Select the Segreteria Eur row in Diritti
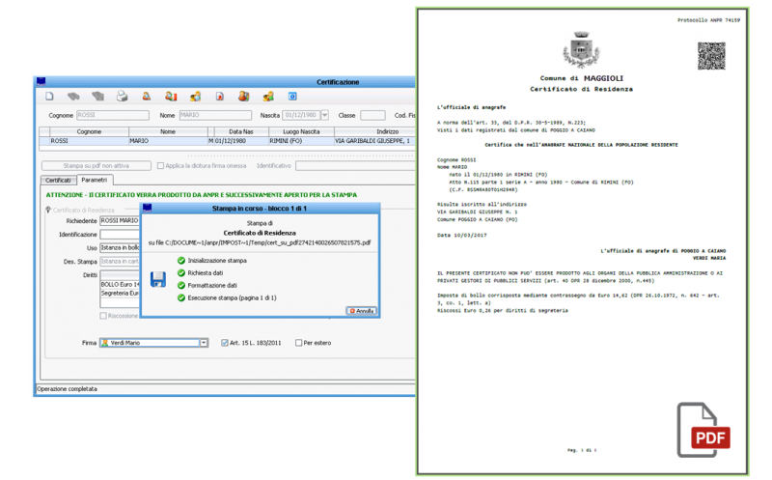 [120, 293]
